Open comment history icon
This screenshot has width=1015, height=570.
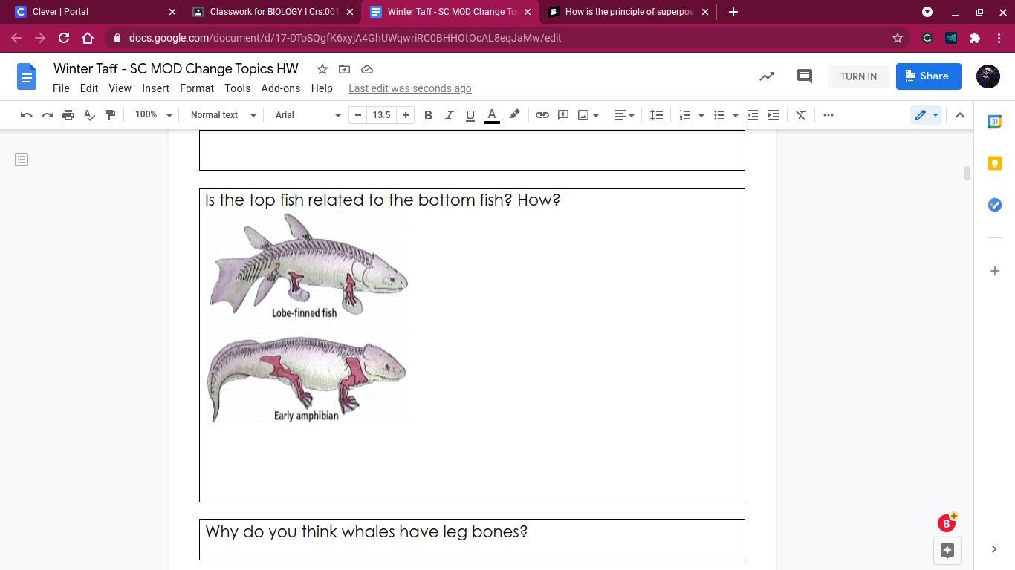tap(804, 76)
